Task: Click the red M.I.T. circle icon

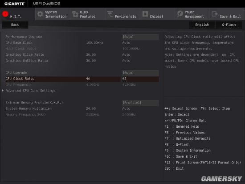Action: click(5, 14)
